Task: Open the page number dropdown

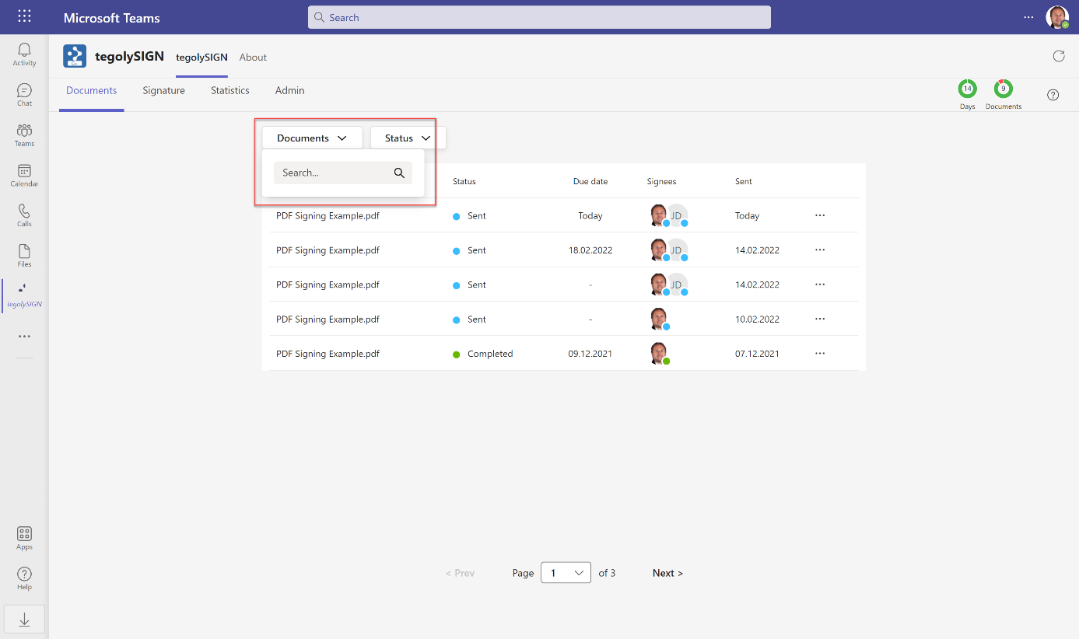Action: click(x=566, y=573)
